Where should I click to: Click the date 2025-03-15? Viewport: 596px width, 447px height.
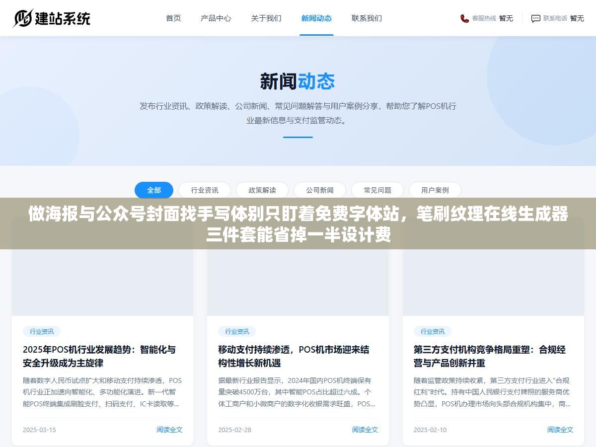point(39,430)
